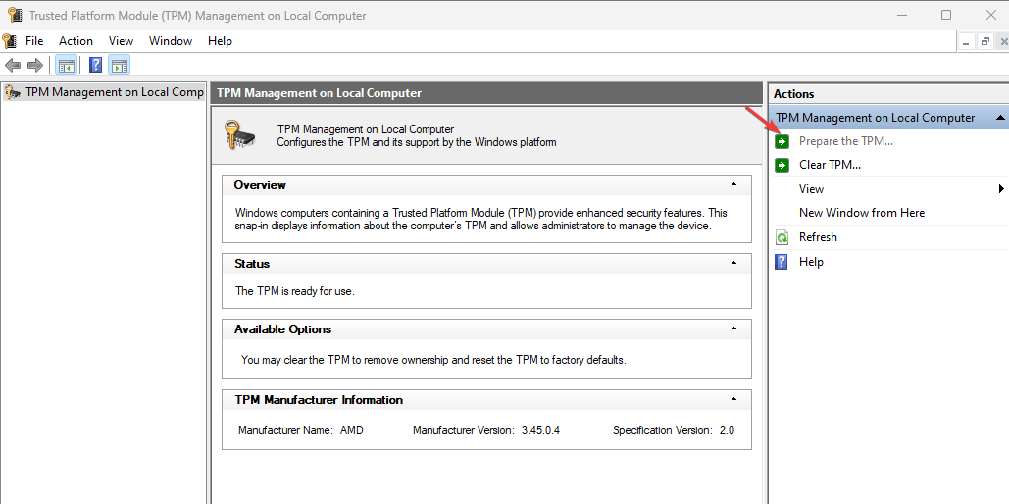The image size is (1009, 504).
Task: Toggle the Show/Hide Action Pane icon
Action: (x=119, y=65)
